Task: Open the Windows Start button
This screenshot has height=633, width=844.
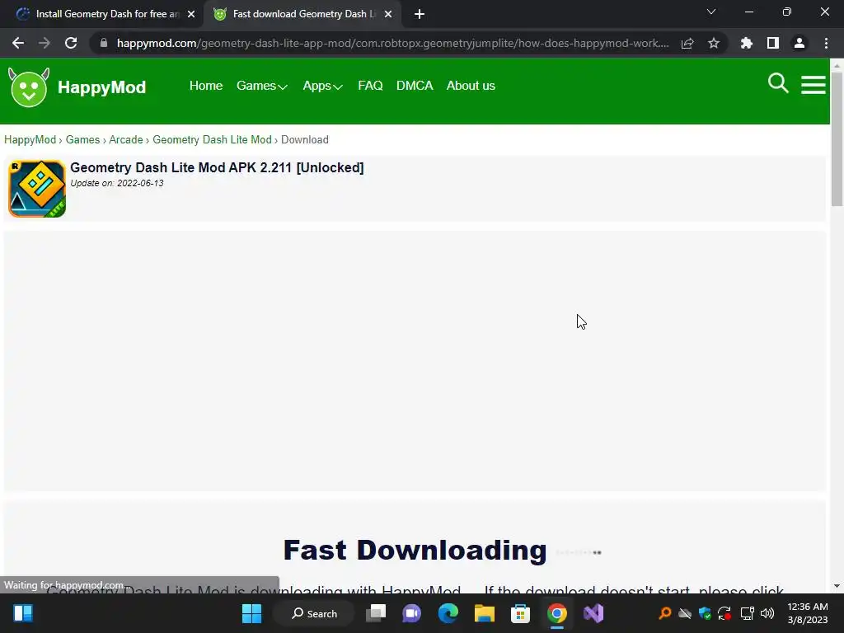Action: tap(251, 613)
